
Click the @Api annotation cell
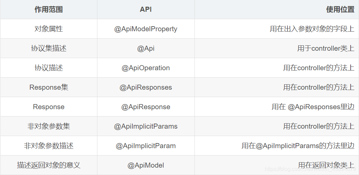click(x=146, y=48)
